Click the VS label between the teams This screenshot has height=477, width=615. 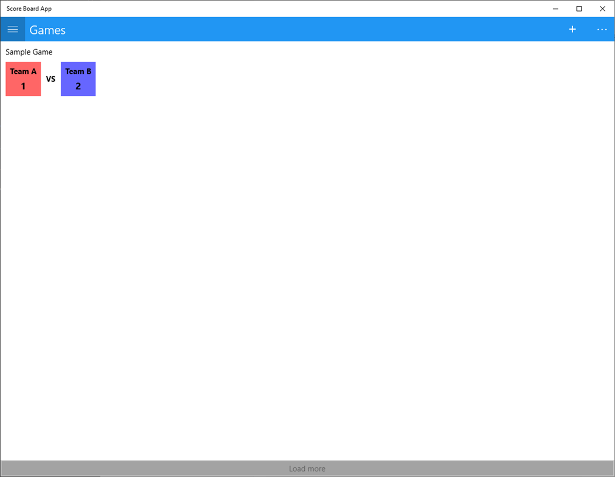[50, 79]
